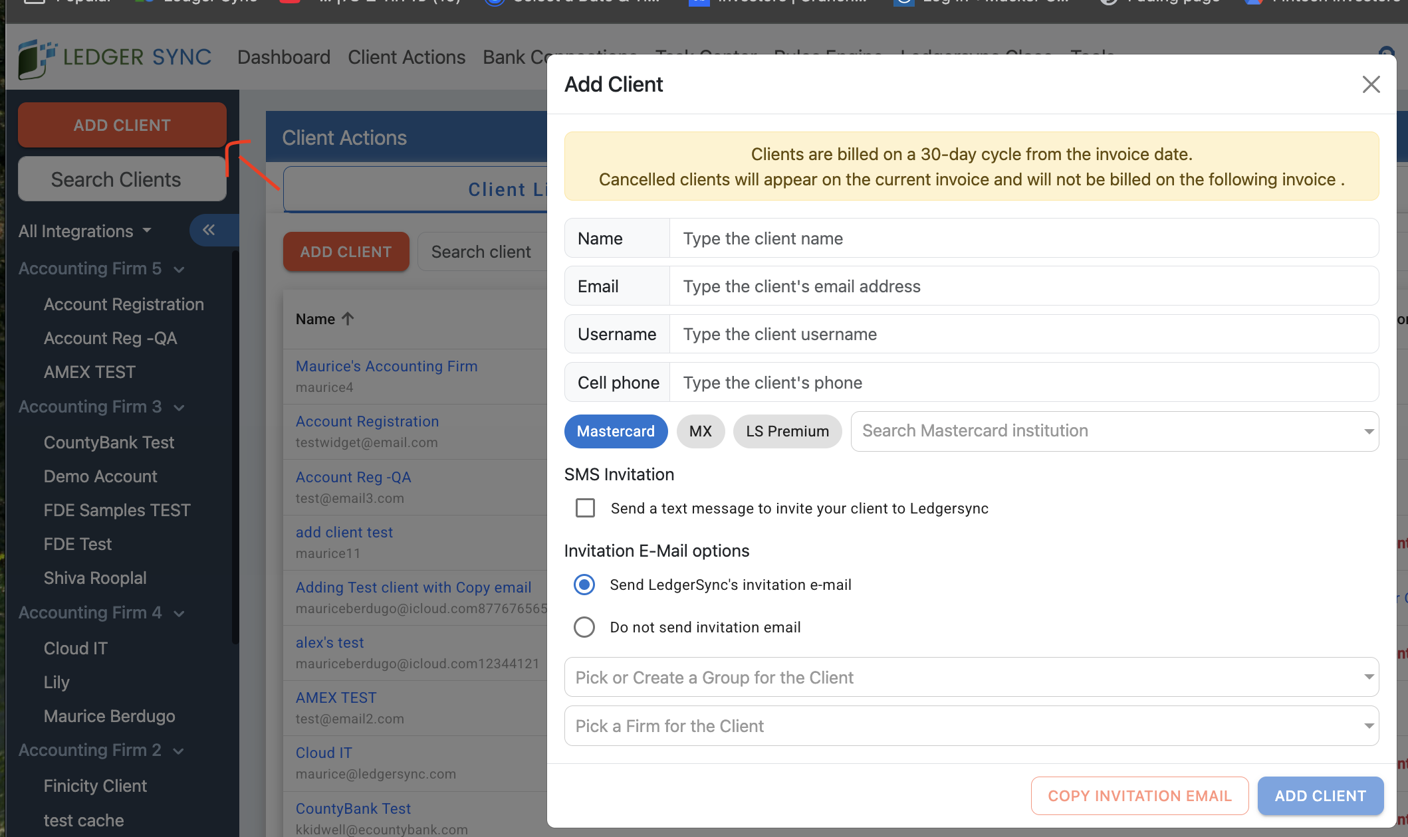Open Pick a Firm for the Client dropdown
The width and height of the screenshot is (1408, 837).
[x=971, y=726]
